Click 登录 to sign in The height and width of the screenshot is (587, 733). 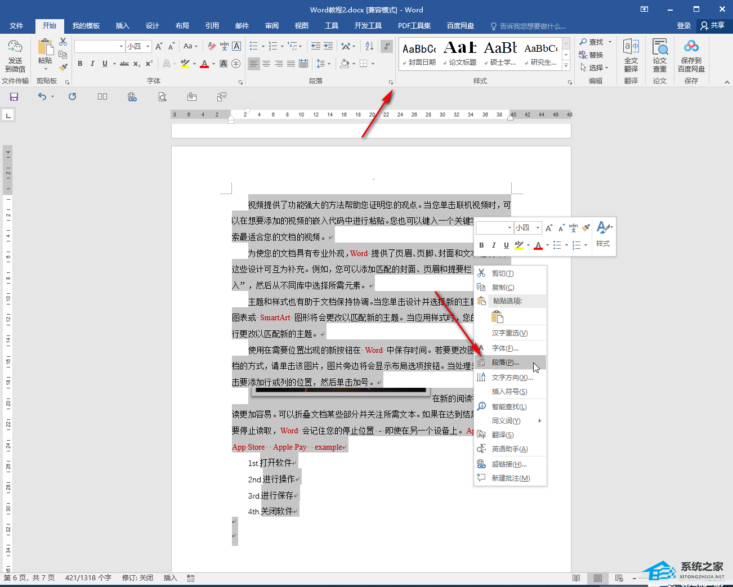pyautogui.click(x=683, y=26)
